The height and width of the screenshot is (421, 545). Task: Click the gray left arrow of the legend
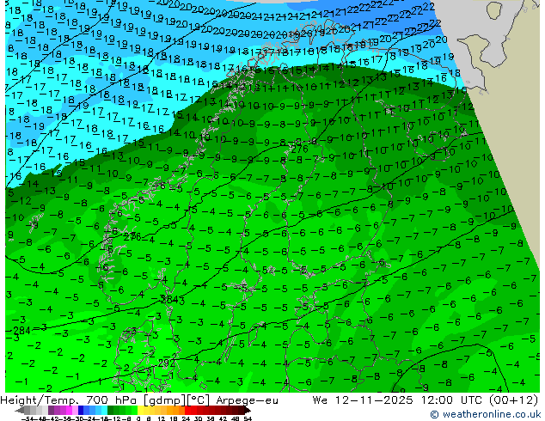[19, 411]
